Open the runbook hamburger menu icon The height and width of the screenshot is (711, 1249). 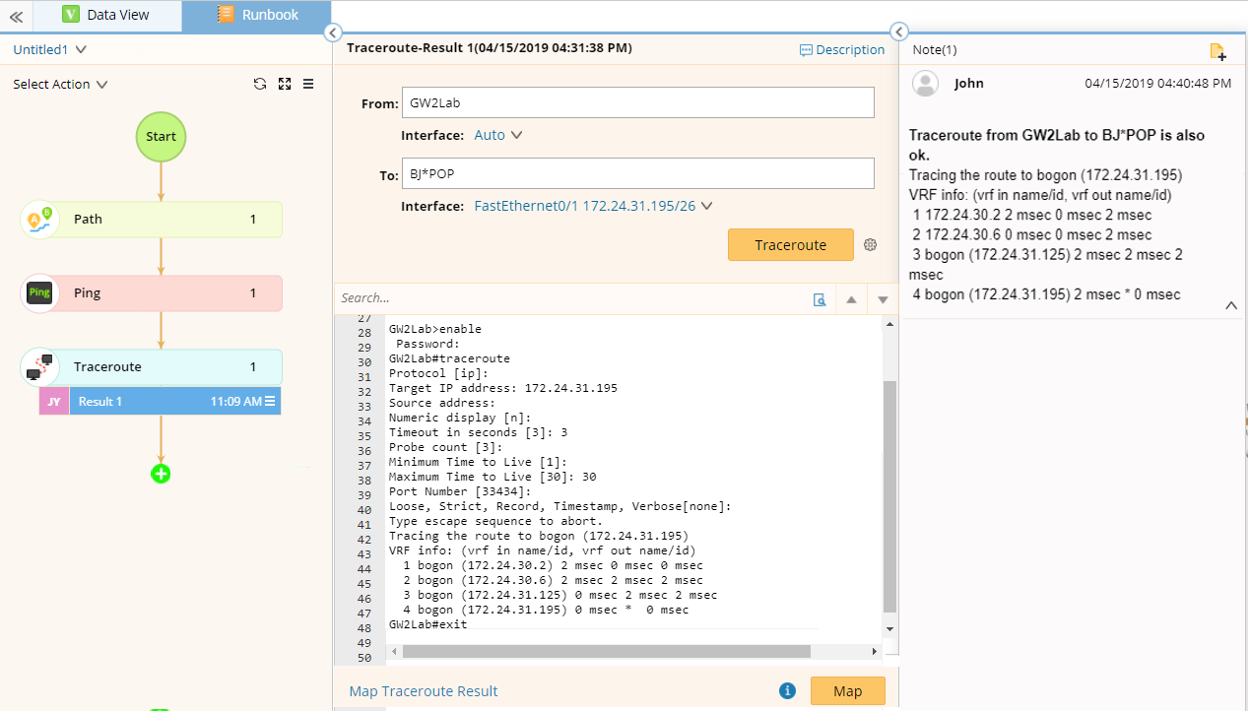coord(308,85)
